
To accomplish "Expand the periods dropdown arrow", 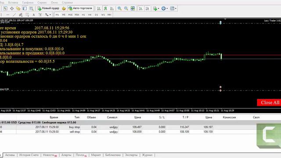I will pos(167,8).
